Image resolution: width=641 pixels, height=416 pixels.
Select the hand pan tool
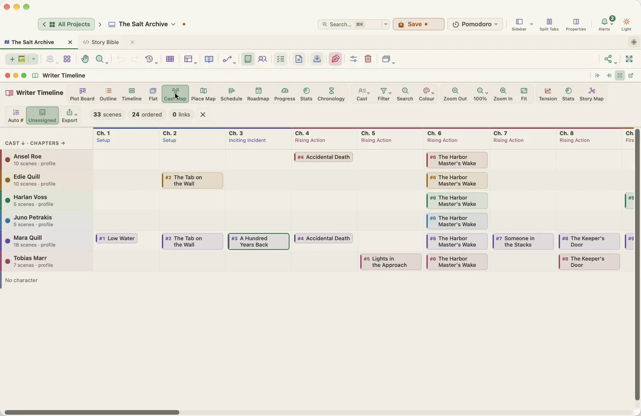tap(85, 59)
